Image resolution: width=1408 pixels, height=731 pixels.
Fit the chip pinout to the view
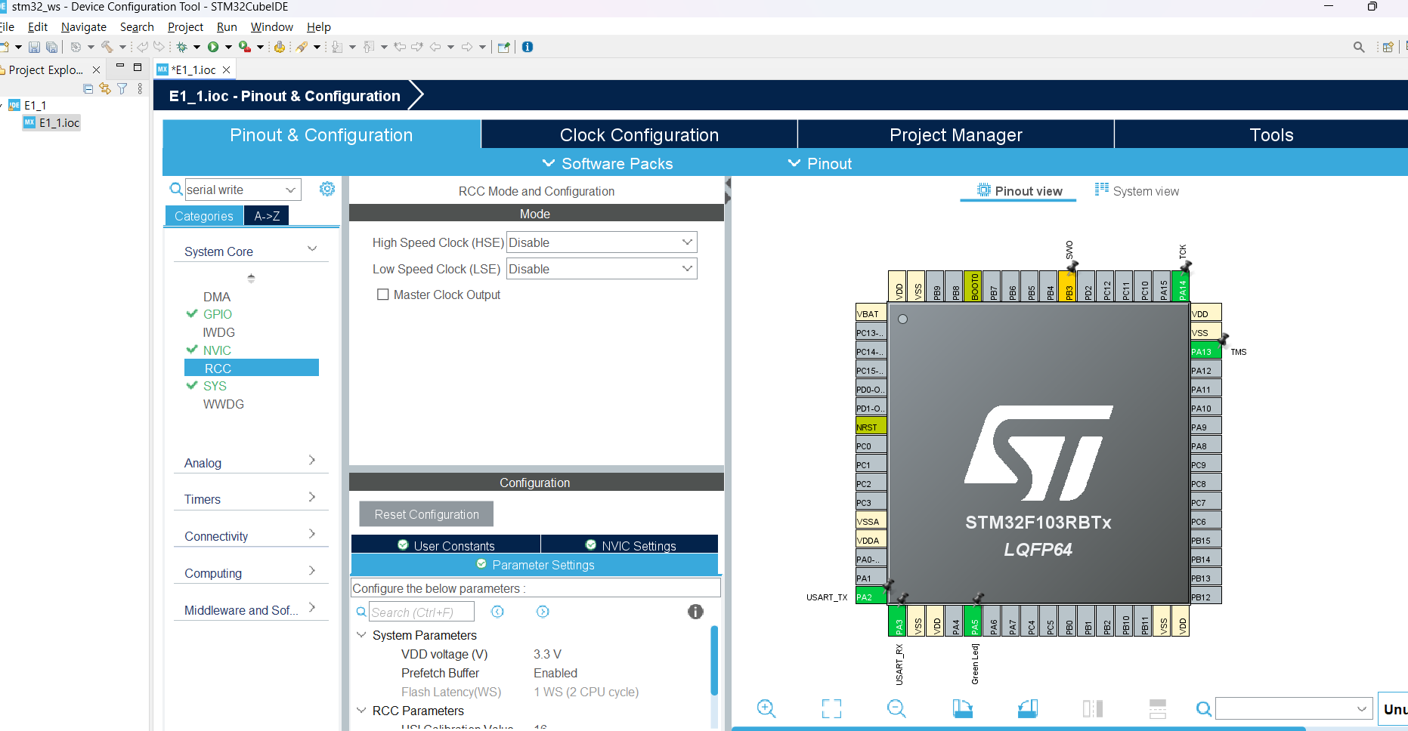click(831, 708)
